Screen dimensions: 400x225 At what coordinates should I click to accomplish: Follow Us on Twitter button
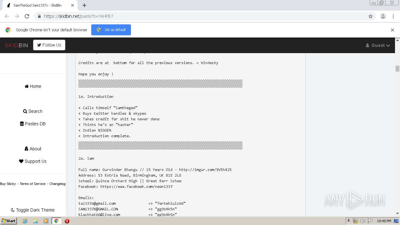point(49,45)
